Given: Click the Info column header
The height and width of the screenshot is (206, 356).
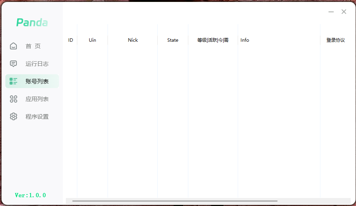Looking at the screenshot, I should coord(245,40).
